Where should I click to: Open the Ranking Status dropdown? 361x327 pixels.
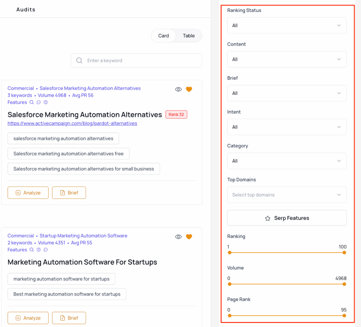[x=287, y=26]
